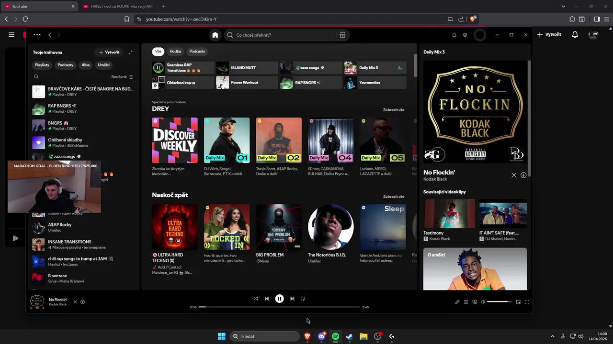Image resolution: width=613 pixels, height=344 pixels.
Task: Filter library by Playlisty
Action: coord(42,65)
